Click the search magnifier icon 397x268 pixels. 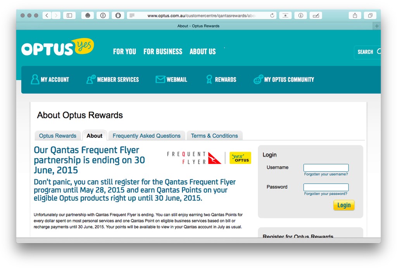pos(379,51)
